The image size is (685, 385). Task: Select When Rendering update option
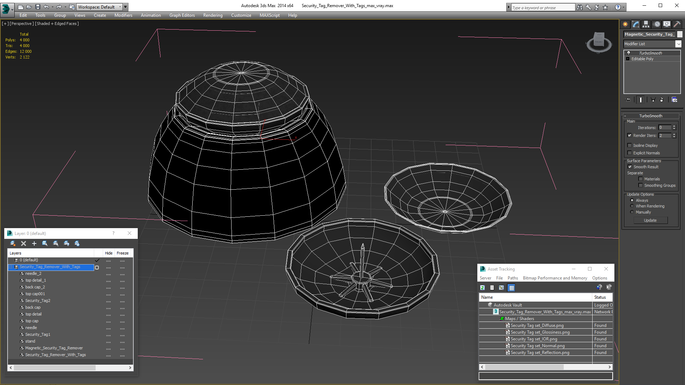(x=632, y=206)
